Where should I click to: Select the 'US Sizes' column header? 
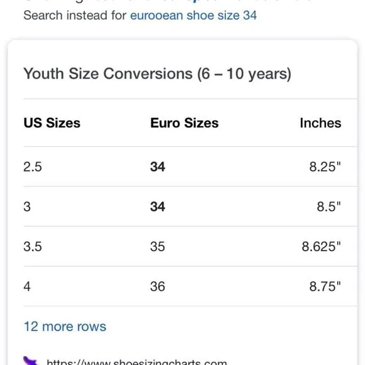click(52, 123)
